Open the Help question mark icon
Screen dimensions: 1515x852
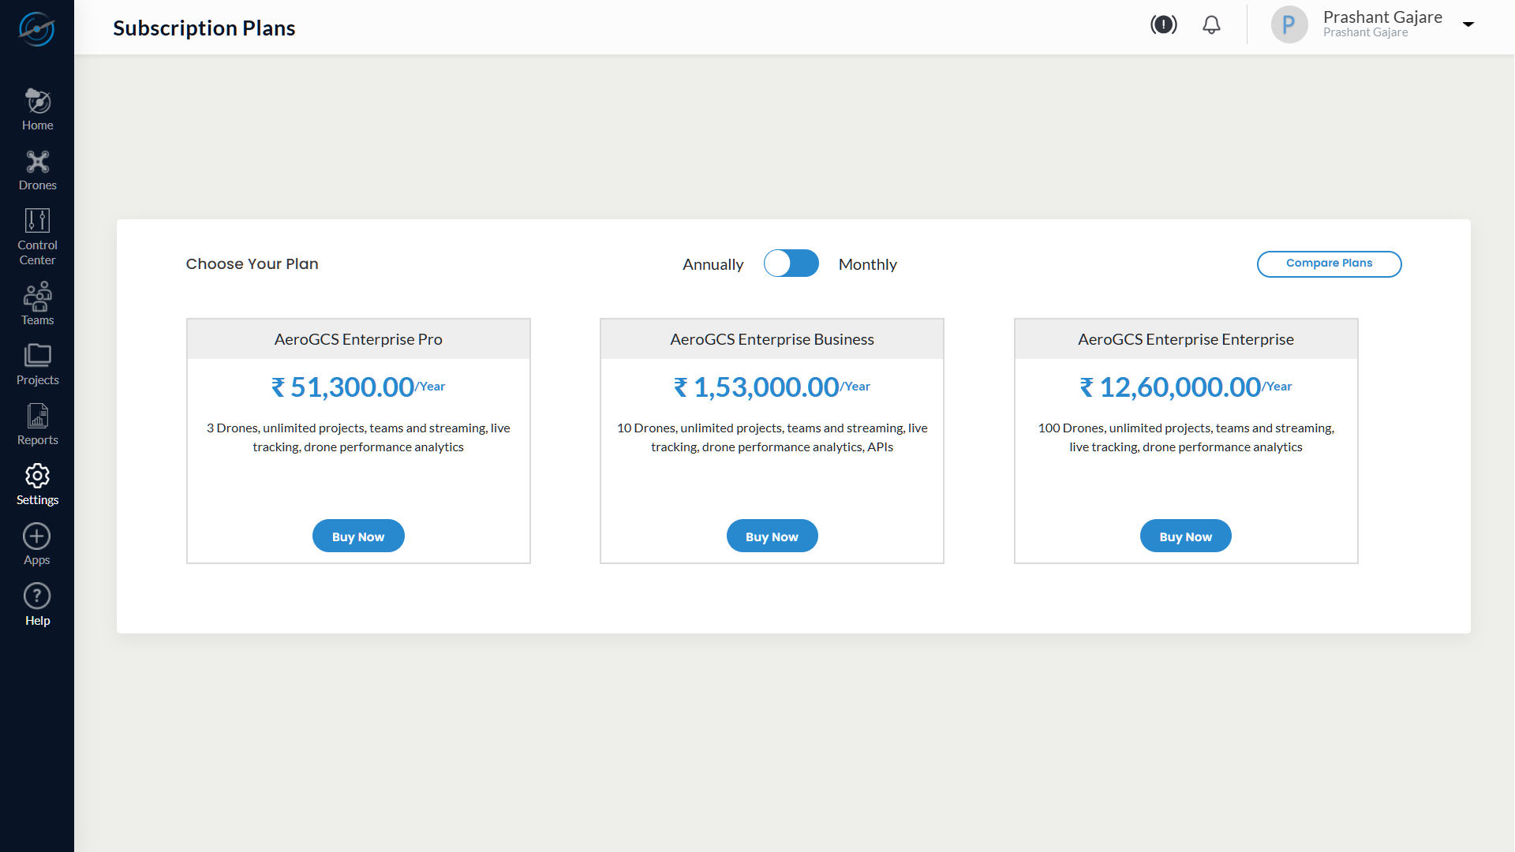(x=37, y=596)
